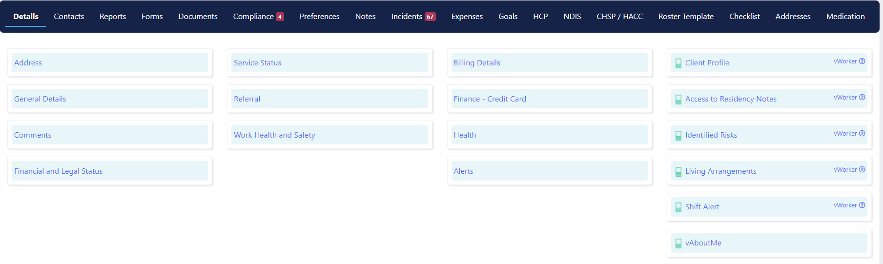
Task: Open the Identified Risks panel
Action: (769, 135)
